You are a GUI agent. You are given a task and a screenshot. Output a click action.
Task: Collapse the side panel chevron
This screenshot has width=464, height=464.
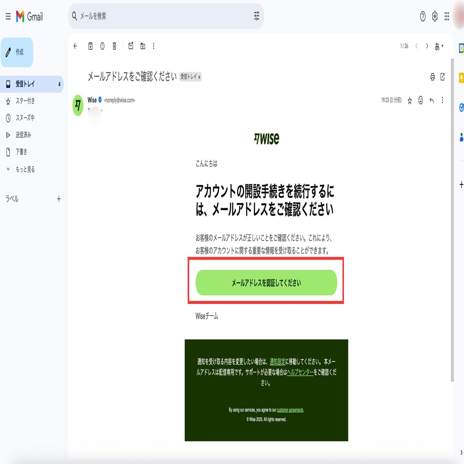click(x=461, y=452)
